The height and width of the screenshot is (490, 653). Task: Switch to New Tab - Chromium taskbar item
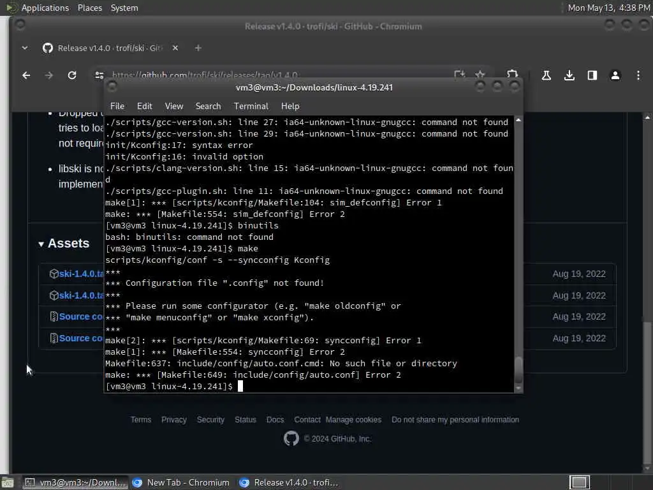(180, 482)
